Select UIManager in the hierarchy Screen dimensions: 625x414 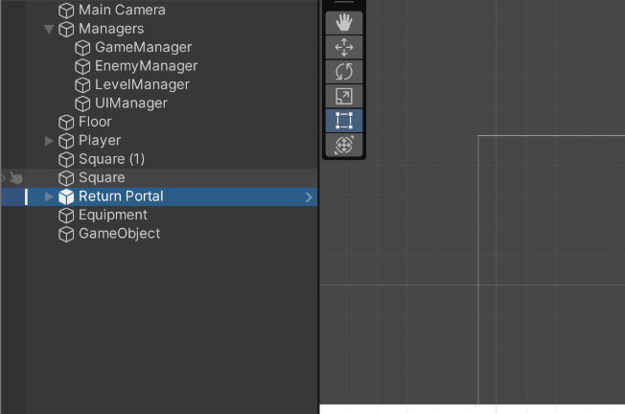coord(130,103)
